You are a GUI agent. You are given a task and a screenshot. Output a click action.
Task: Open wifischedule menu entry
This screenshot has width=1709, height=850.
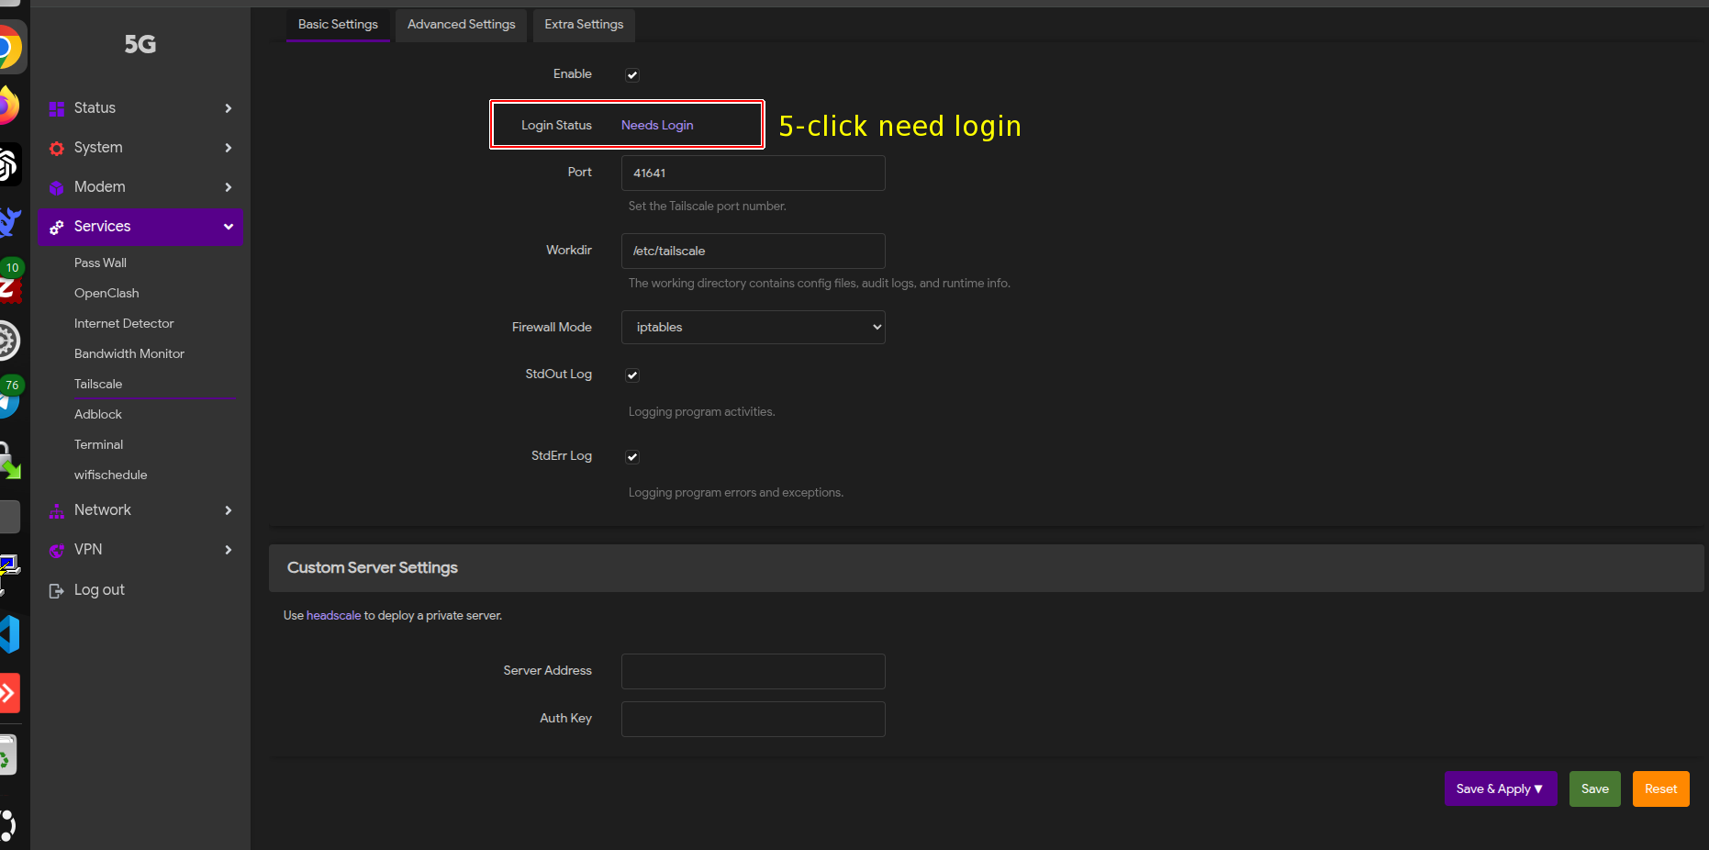(111, 475)
